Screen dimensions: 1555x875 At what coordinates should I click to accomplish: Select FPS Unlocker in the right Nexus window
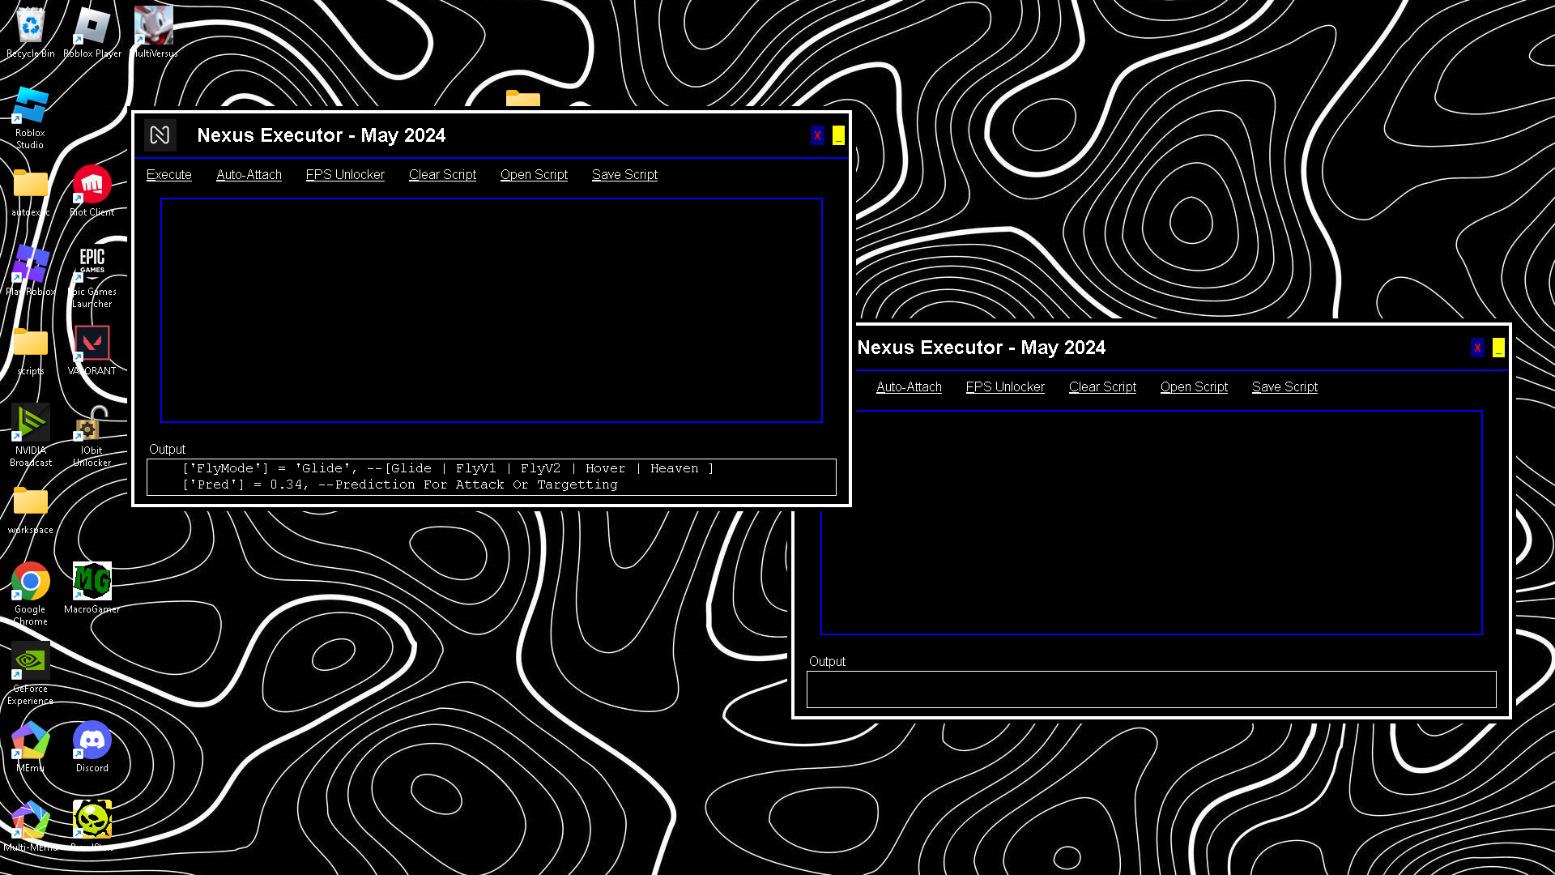[1005, 387]
